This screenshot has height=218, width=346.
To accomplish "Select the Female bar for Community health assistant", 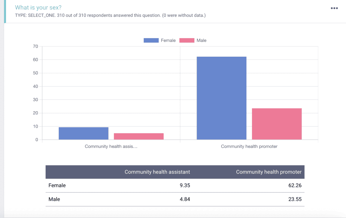I will [x=84, y=133].
